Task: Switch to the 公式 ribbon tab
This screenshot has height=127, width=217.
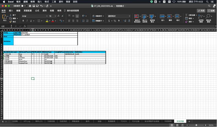Action: [x=37, y=11]
